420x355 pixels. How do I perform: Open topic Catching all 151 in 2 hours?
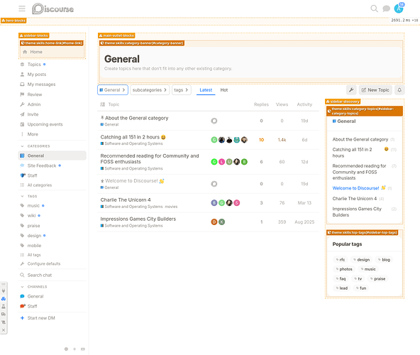click(130, 137)
